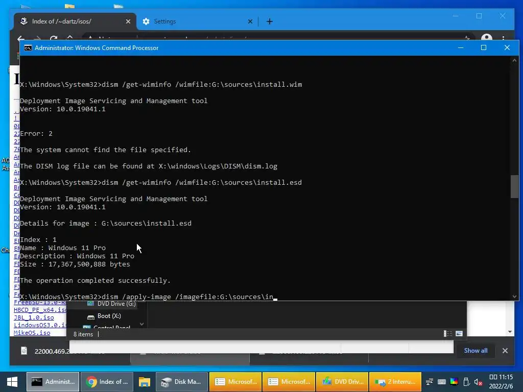Close the Settings tab

pos(250,21)
